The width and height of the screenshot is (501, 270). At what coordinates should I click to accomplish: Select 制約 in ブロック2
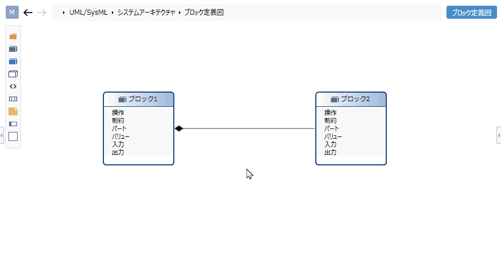(331, 121)
